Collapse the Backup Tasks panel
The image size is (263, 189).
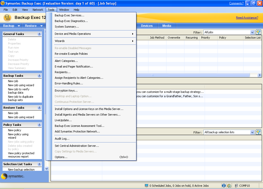click(x=39, y=76)
